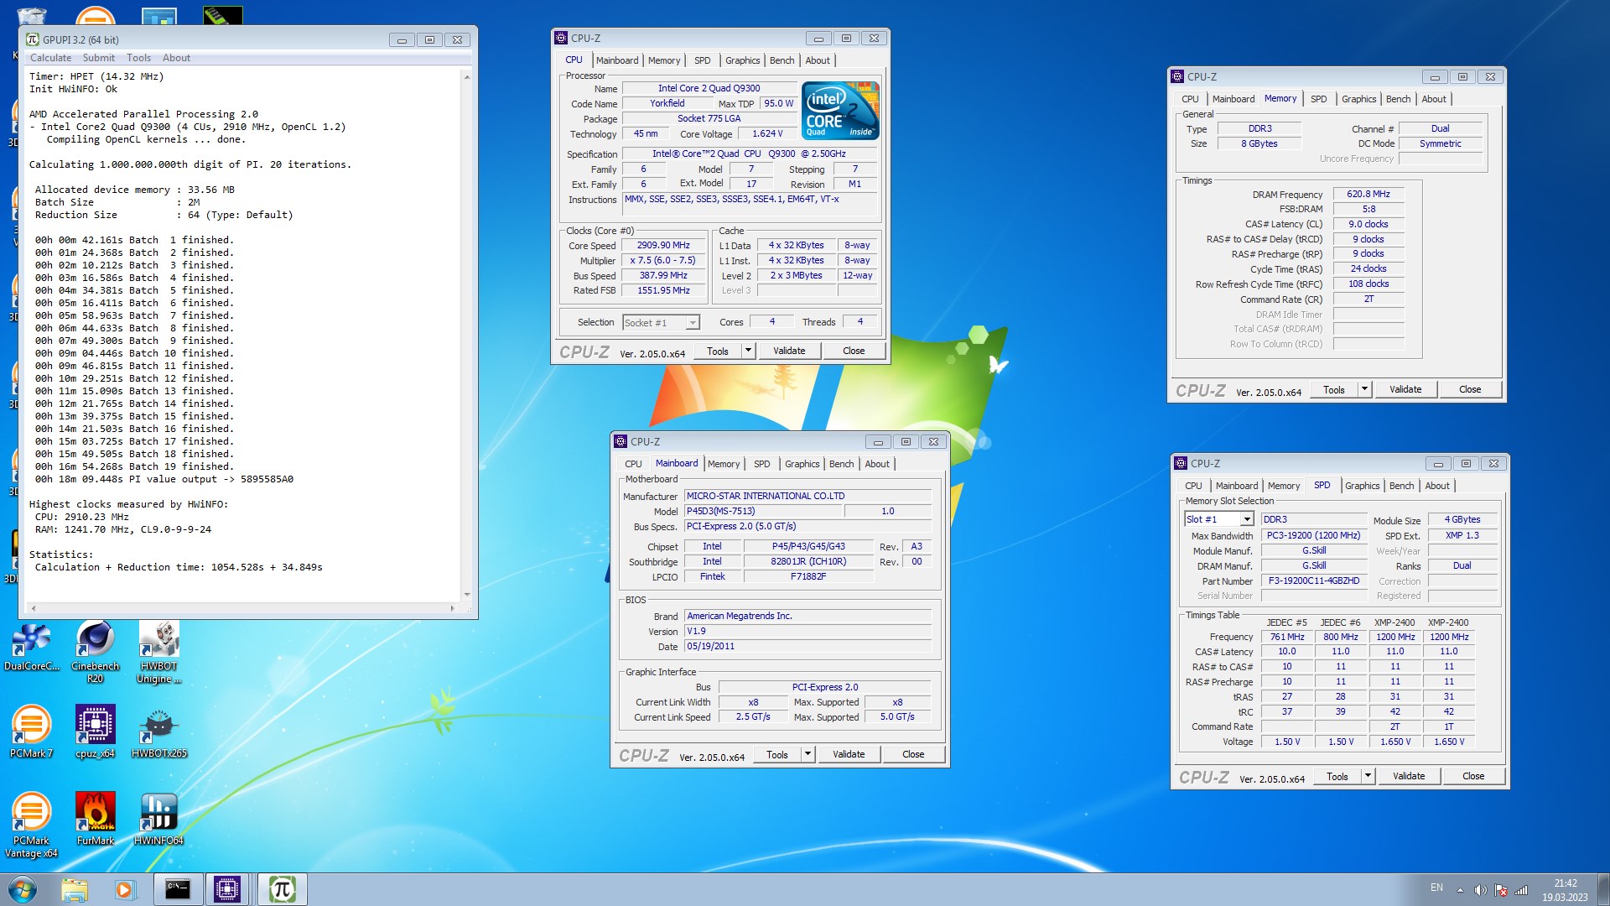Expand Tools dropdown arrow in Memory window
The image size is (1610, 906).
(1364, 389)
